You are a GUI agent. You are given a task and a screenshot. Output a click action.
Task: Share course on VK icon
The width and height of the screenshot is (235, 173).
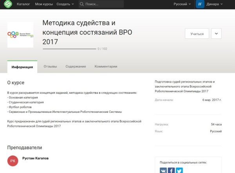[163, 170]
